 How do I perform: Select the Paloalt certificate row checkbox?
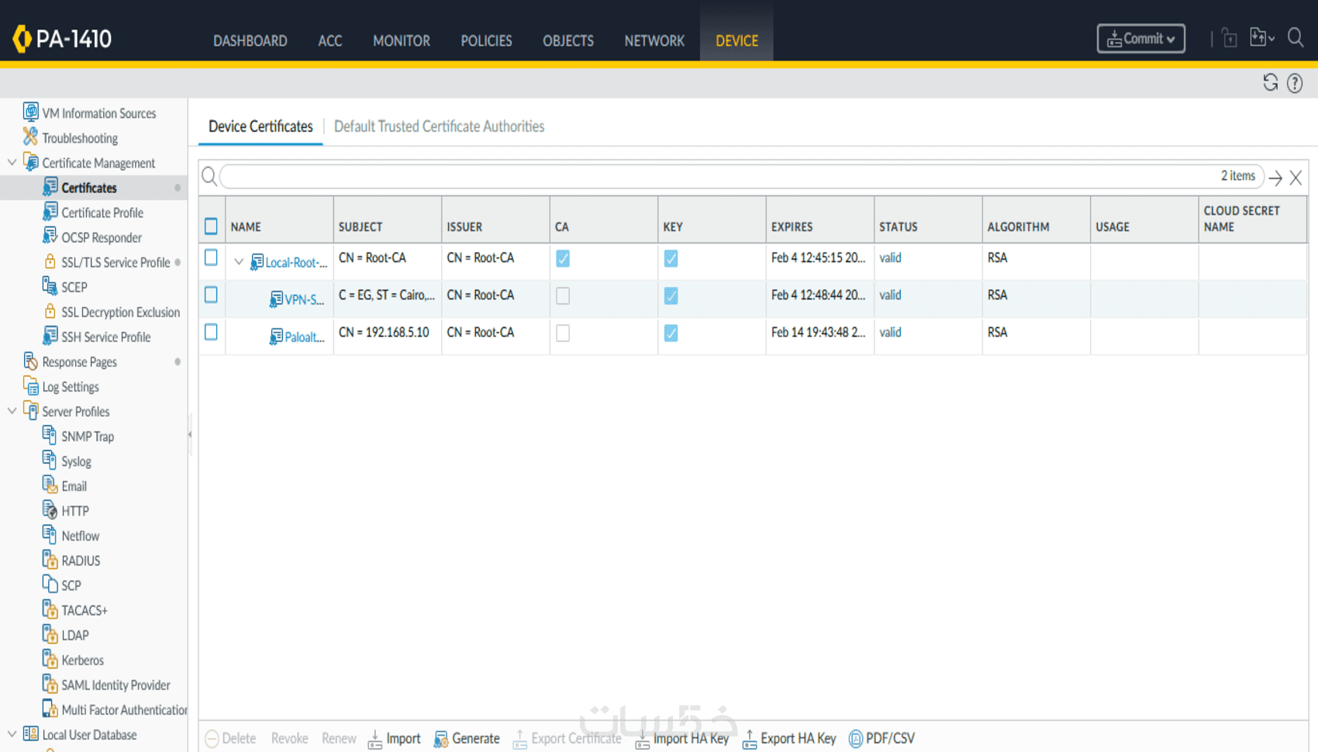(211, 332)
